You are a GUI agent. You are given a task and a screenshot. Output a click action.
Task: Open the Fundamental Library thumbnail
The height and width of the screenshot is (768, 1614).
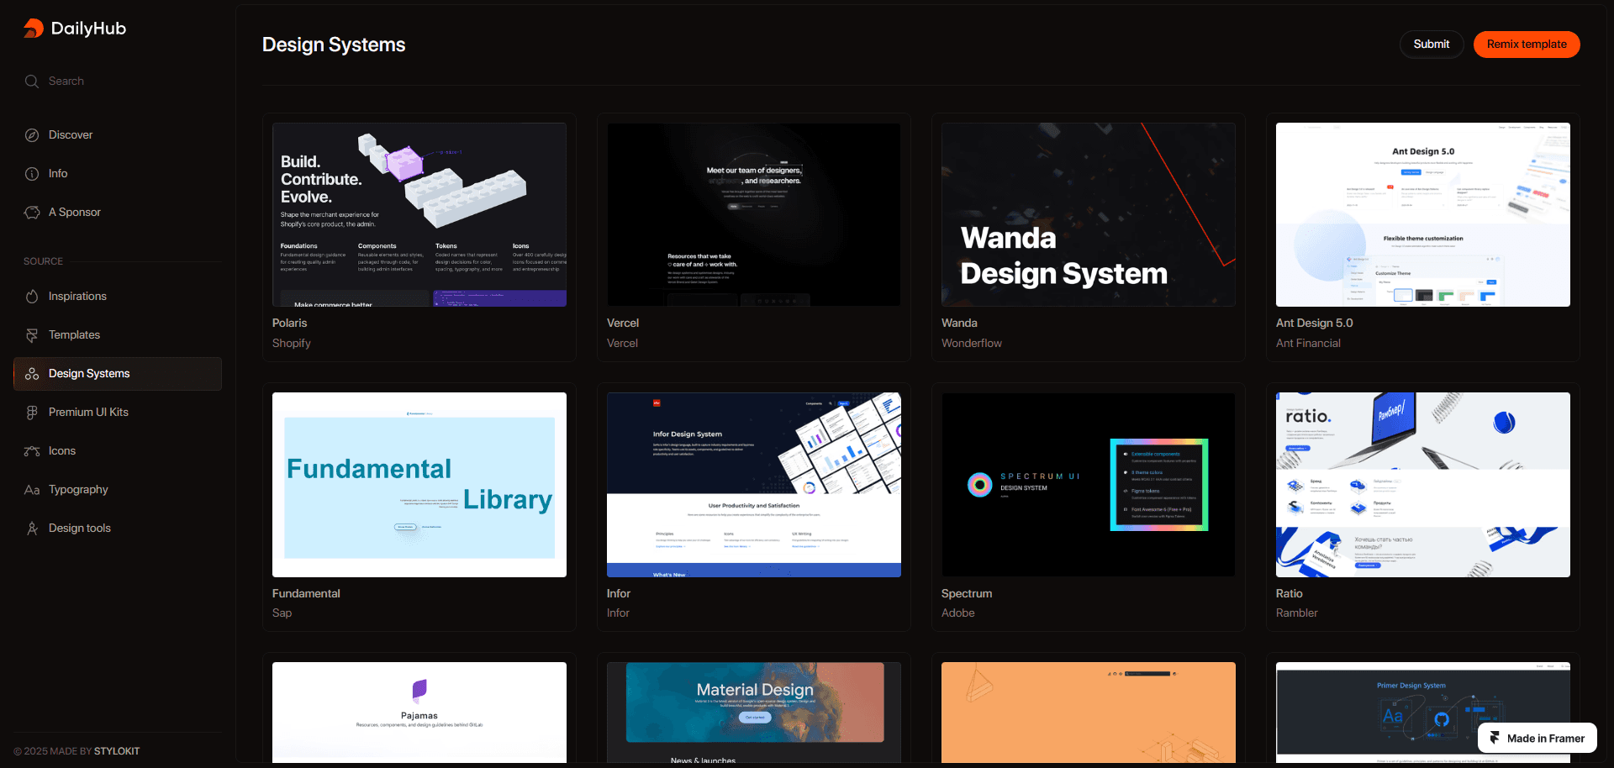point(419,485)
